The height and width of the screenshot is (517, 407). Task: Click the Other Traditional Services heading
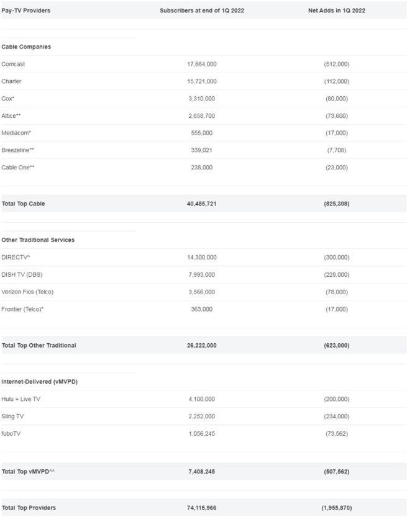(x=39, y=240)
